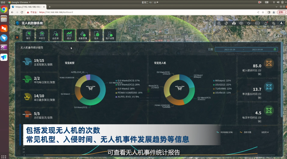The height and width of the screenshot is (159, 287).
Task: Open the AI学习 module
Action: pos(42,35)
